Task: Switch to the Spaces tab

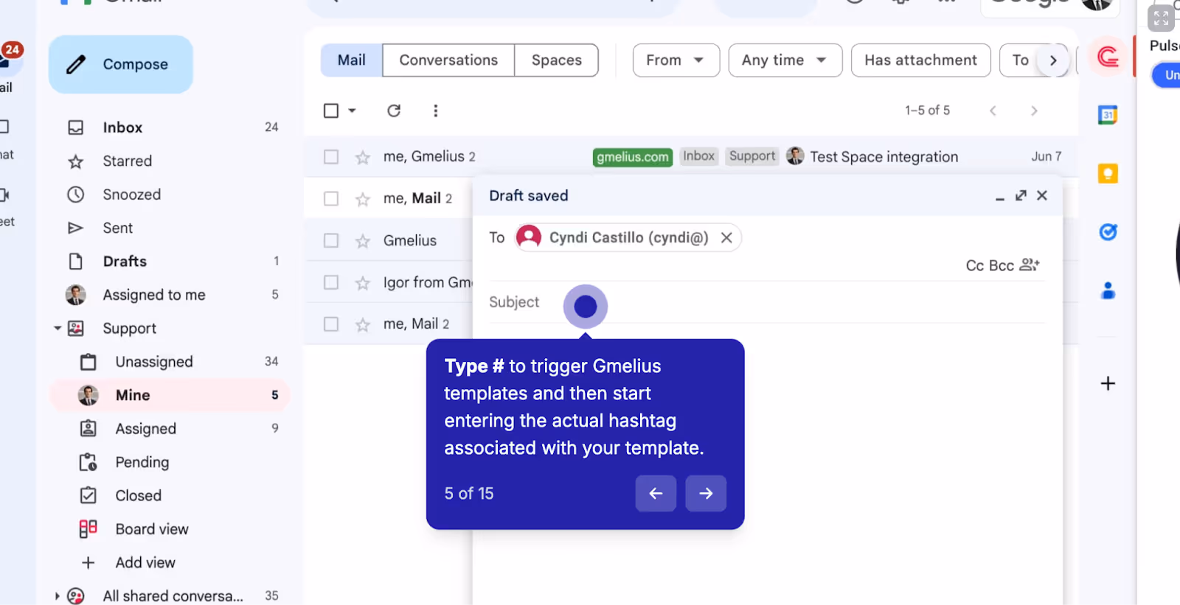Action: click(557, 60)
